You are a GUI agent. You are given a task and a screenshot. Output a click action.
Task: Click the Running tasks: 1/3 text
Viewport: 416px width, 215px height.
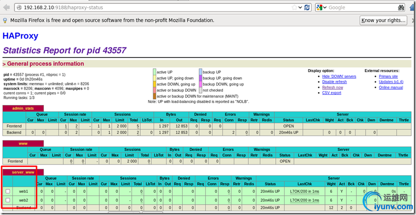pos(19,97)
